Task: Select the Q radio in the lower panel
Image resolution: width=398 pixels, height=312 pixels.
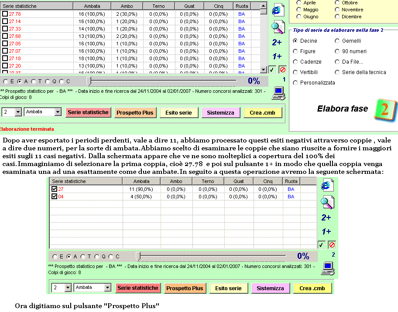Action: [x=97, y=257]
